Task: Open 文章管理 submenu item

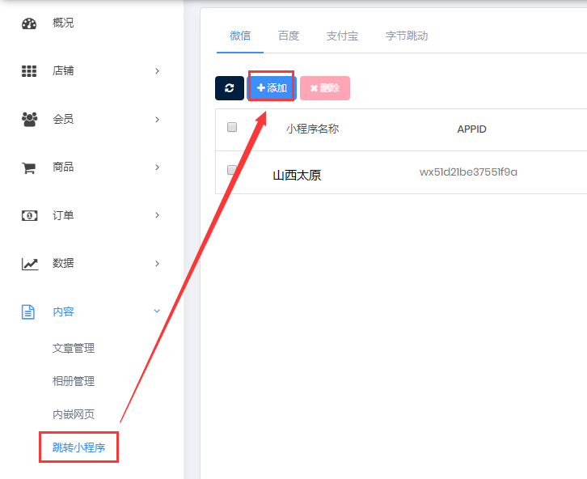Action: (x=74, y=348)
